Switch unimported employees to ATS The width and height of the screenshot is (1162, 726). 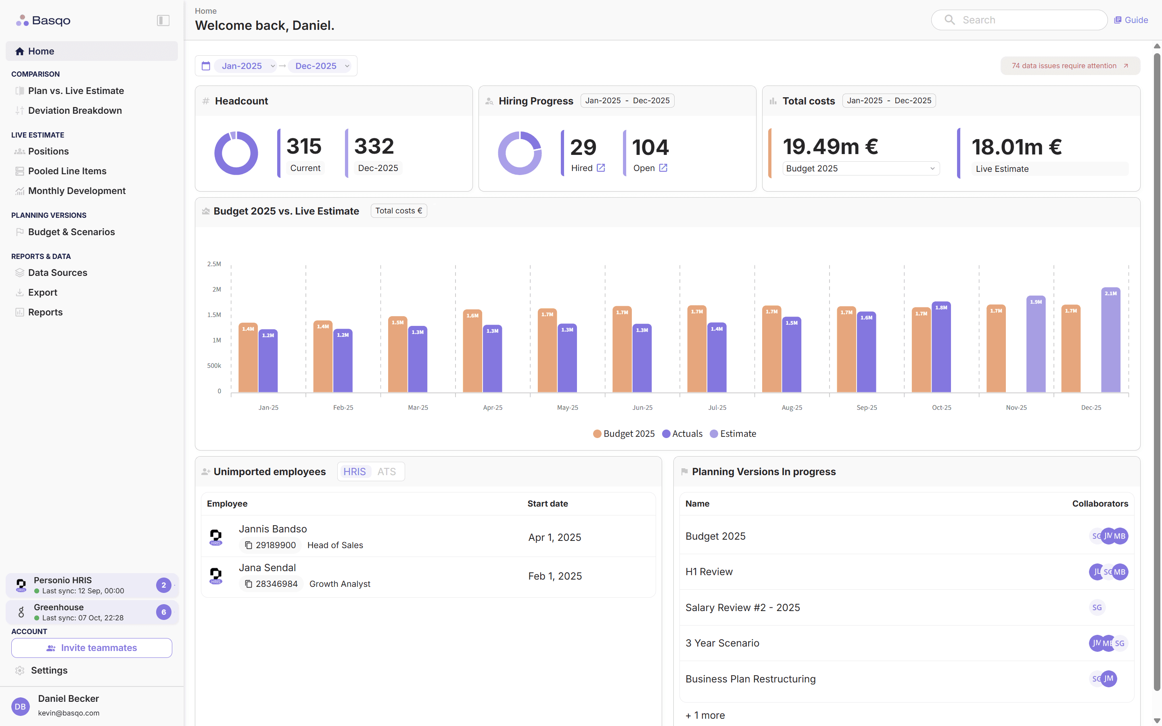click(386, 471)
